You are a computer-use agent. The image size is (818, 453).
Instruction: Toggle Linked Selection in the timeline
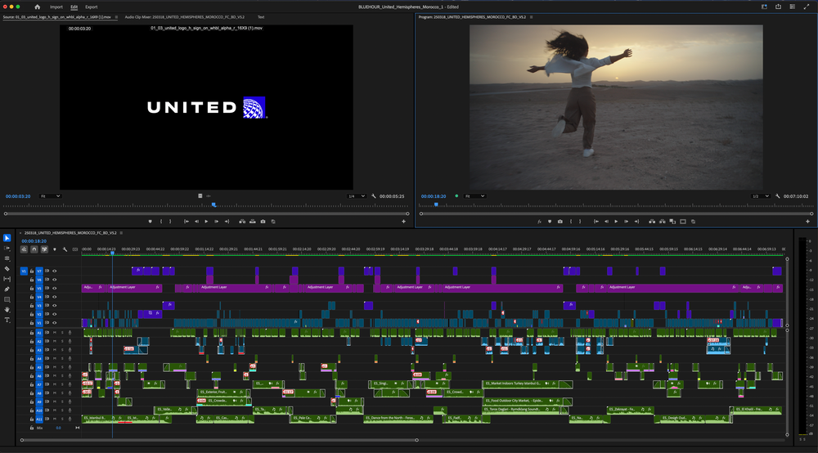pyautogui.click(x=44, y=249)
